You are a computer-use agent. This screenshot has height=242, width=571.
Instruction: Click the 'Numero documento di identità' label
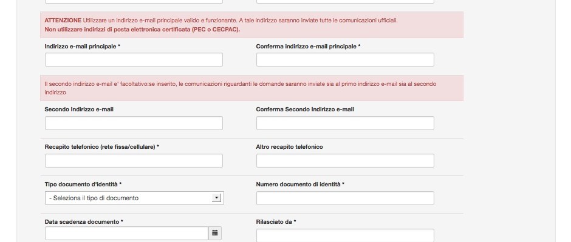pyautogui.click(x=300, y=185)
